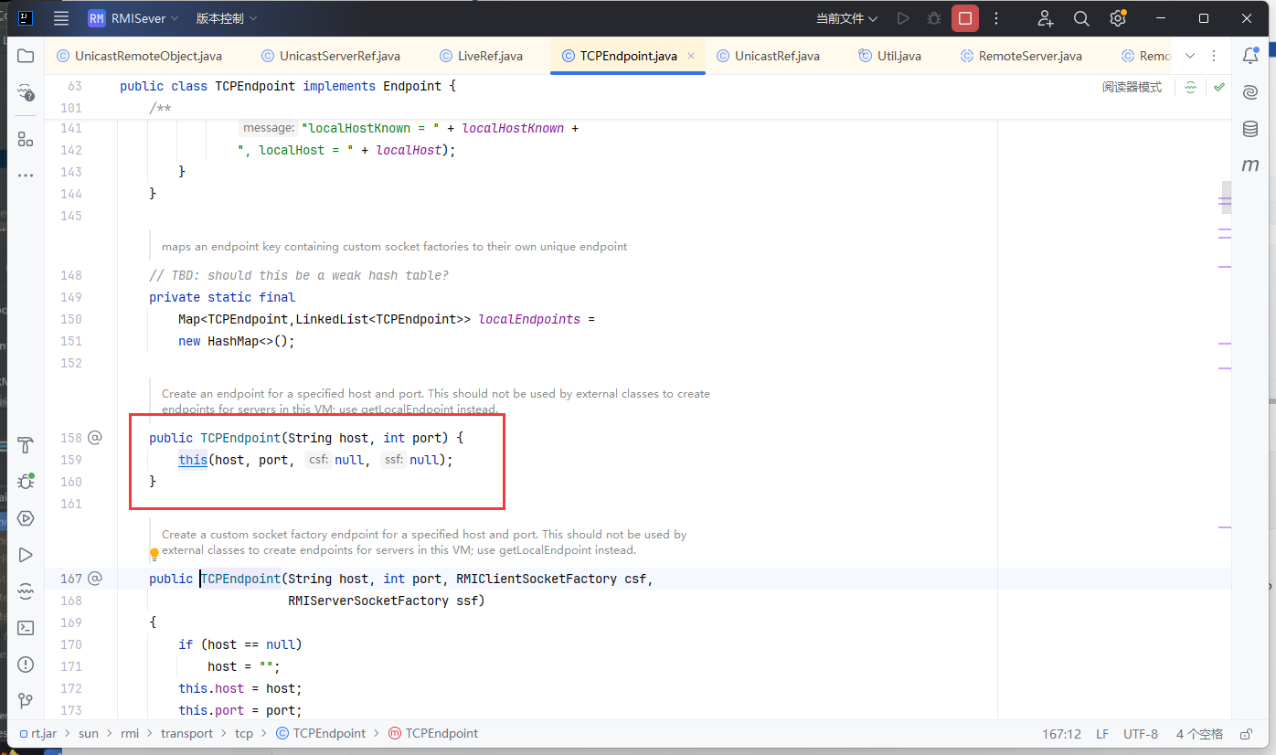
Task: Toggle read-only lock icon in status bar
Action: pyautogui.click(x=1245, y=734)
